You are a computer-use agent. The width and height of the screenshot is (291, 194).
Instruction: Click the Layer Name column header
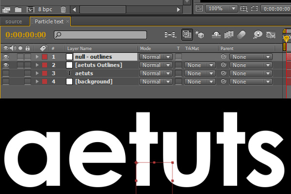[80, 48]
